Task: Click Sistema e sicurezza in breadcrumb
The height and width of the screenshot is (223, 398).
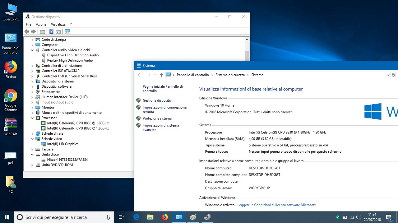Action: point(230,75)
